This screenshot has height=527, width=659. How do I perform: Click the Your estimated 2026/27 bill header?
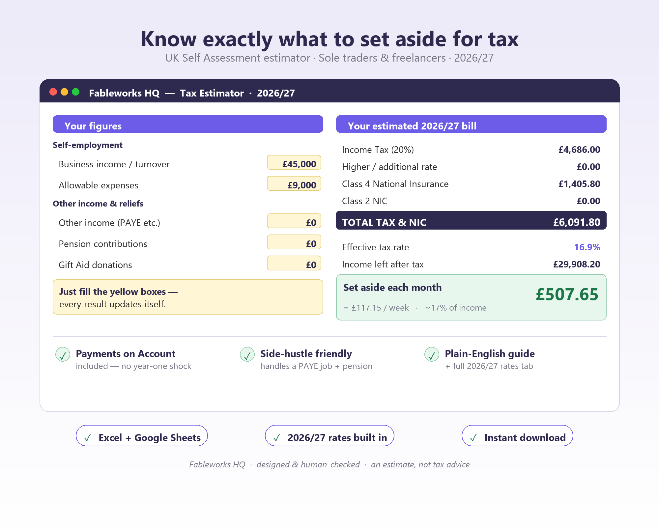point(471,124)
